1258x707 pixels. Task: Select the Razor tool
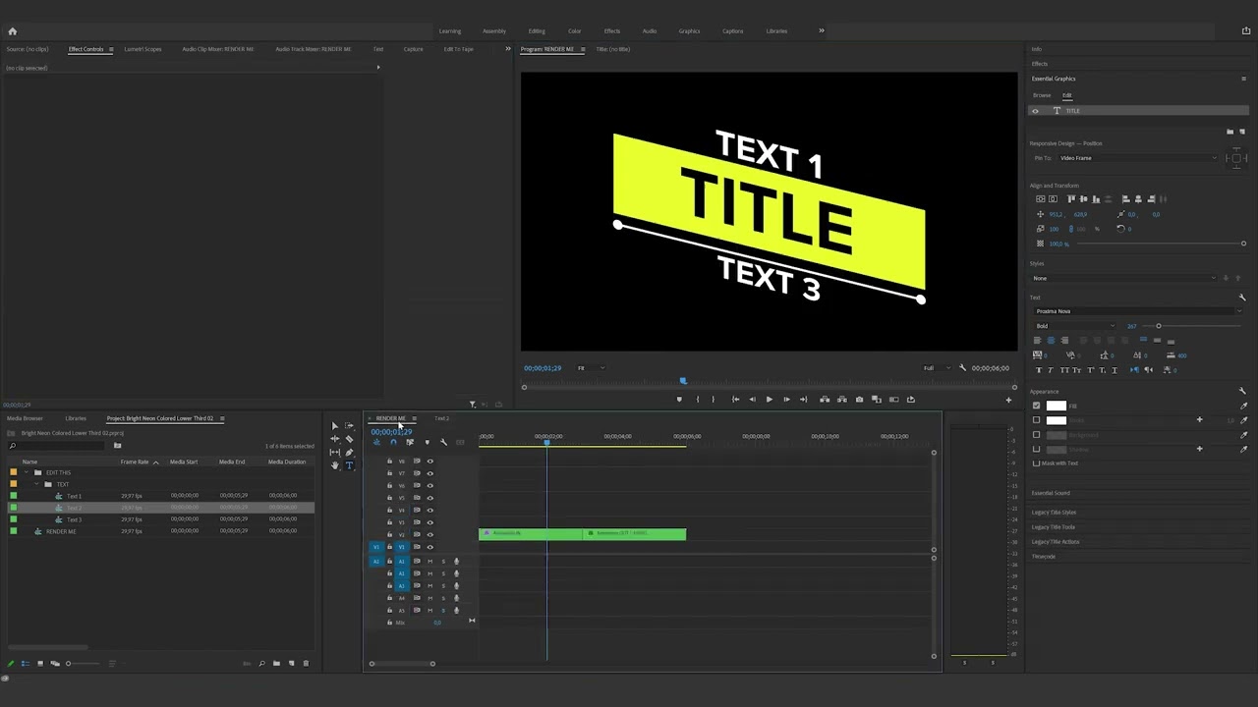pos(349,439)
